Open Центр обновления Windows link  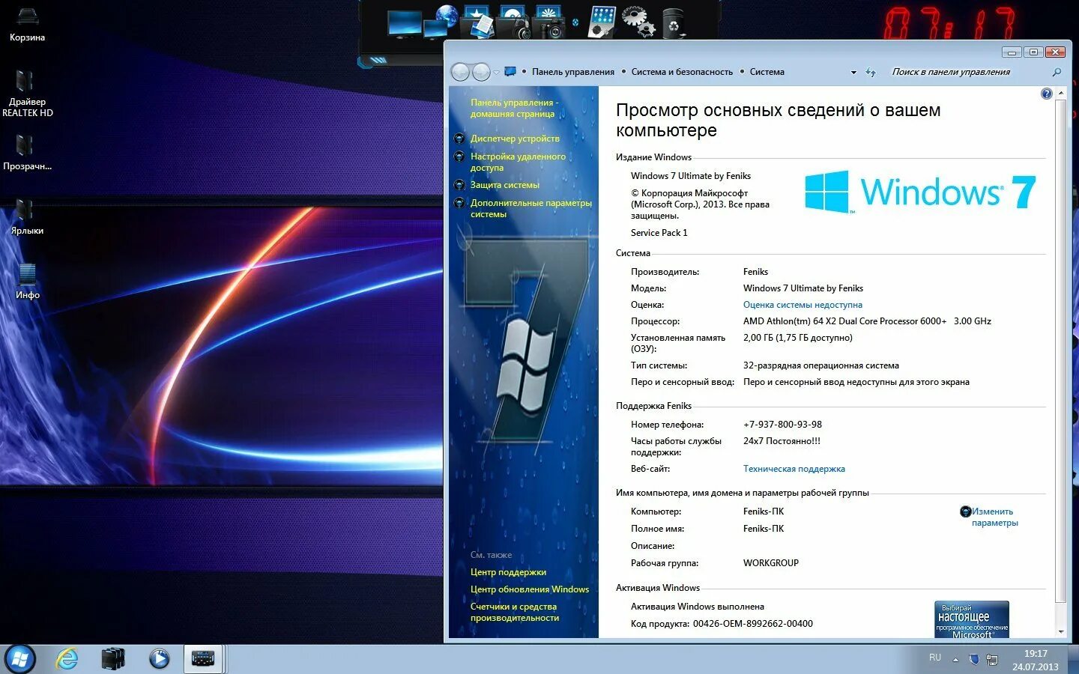coord(530,589)
